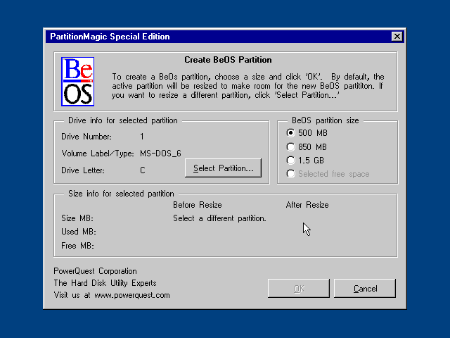Click the 'PowerQuest Corporation' text
The height and width of the screenshot is (338, 450).
pos(96,271)
